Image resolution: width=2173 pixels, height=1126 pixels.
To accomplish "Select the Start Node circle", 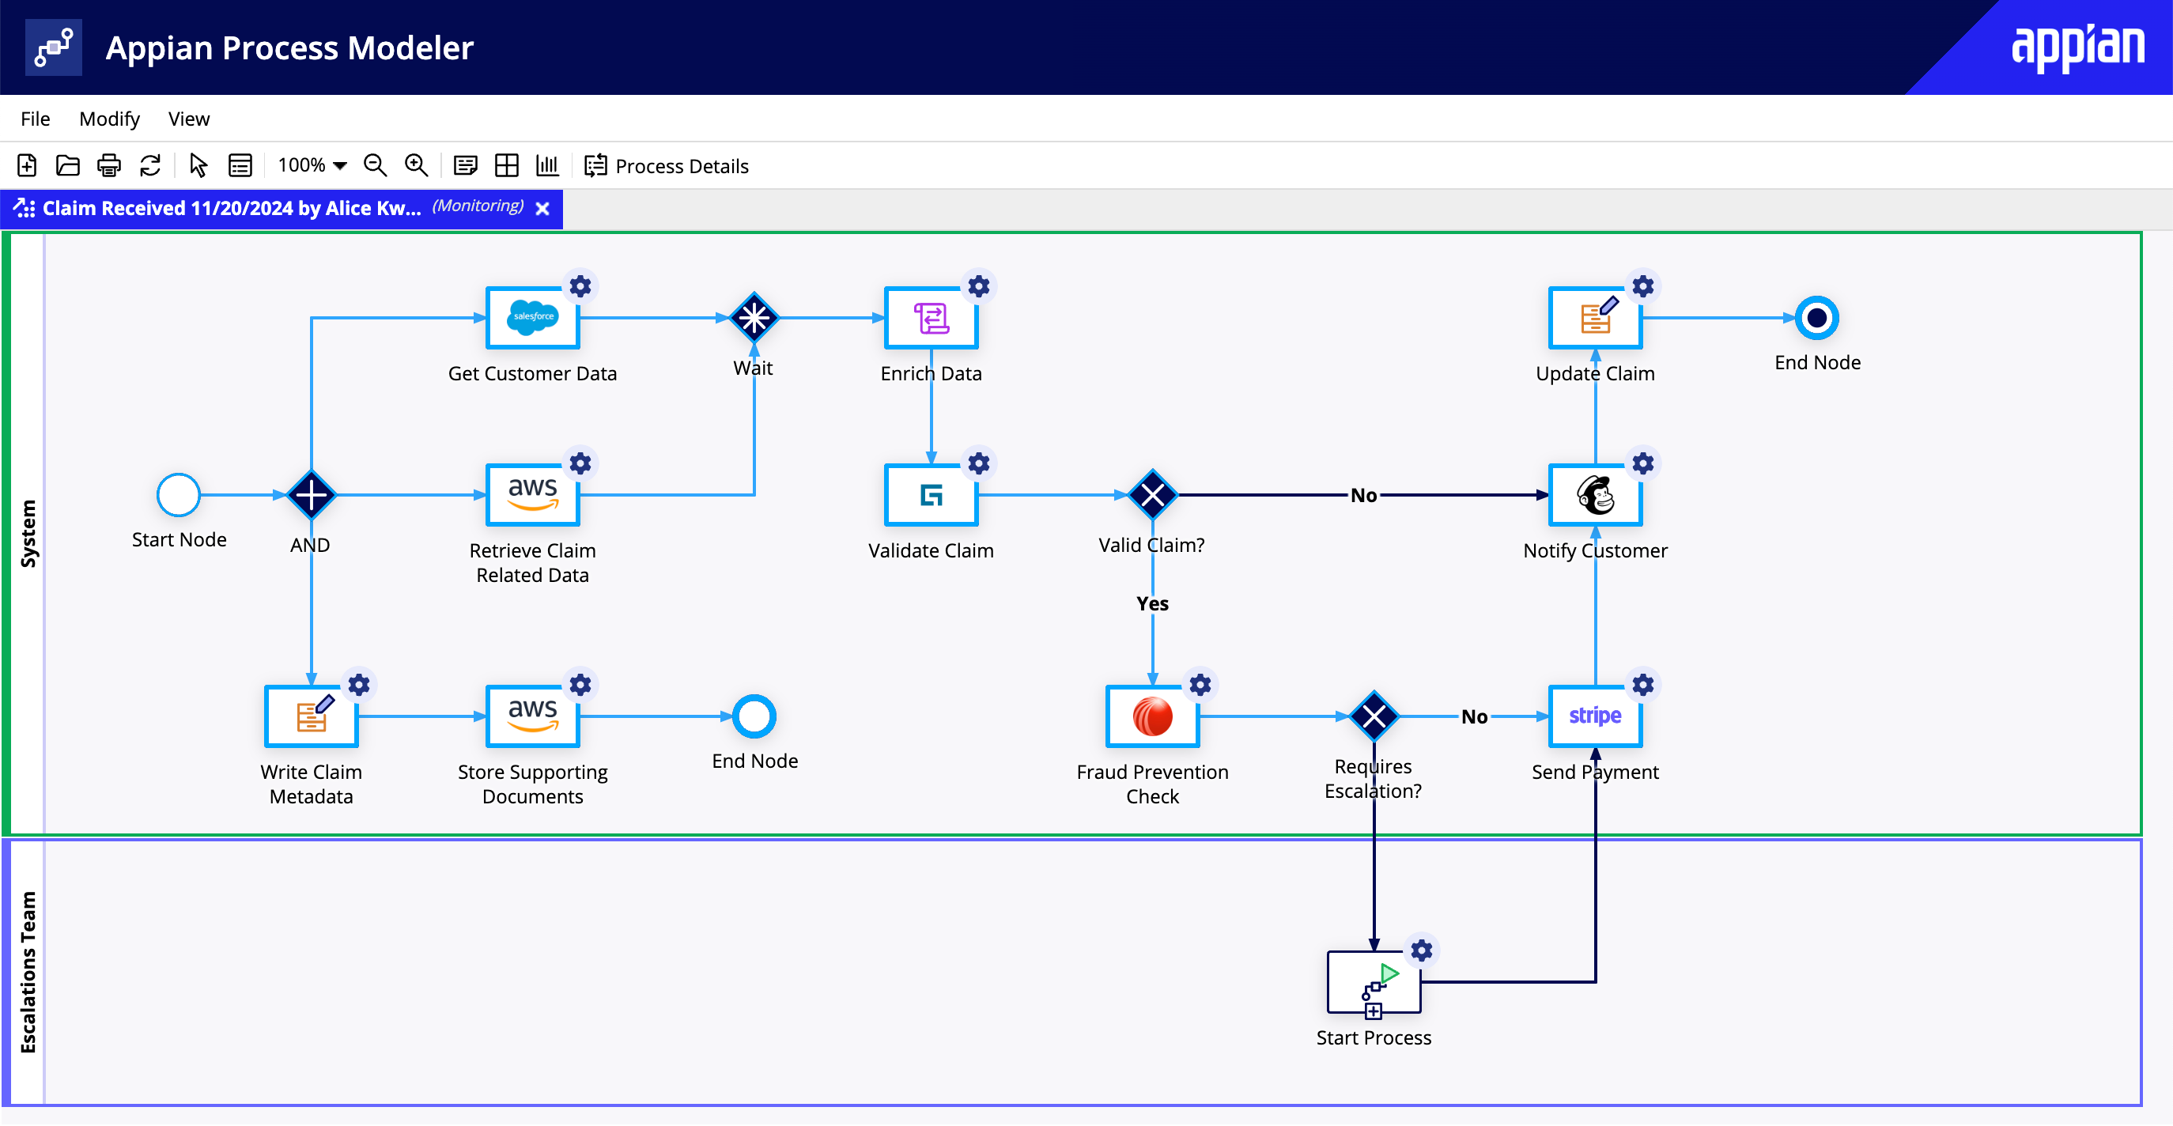I will click(x=179, y=495).
